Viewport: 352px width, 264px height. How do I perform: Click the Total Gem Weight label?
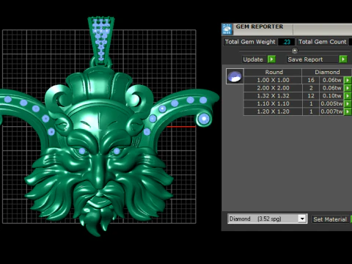point(250,42)
